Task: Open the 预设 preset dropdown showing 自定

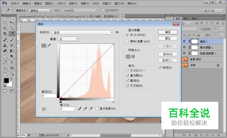Action: tap(83, 32)
